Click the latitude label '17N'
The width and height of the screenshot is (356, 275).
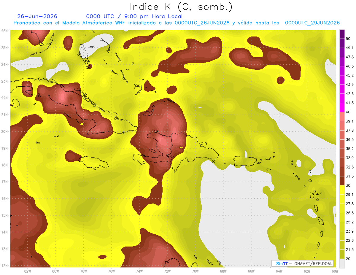coord(4,182)
